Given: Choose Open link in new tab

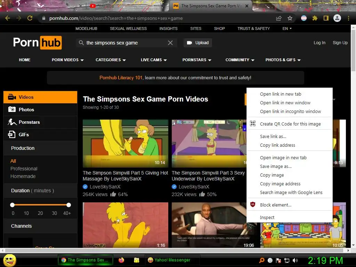Looking at the screenshot, I should coord(290,94).
